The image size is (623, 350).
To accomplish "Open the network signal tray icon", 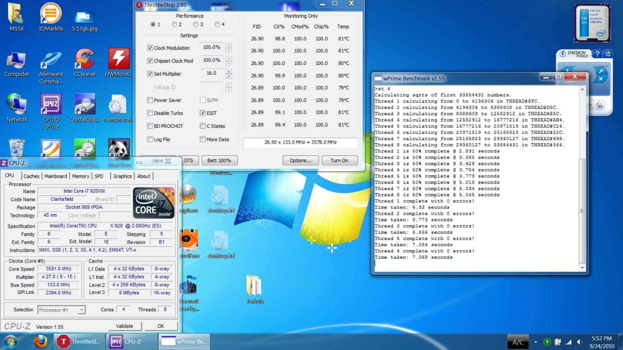I will (569, 342).
